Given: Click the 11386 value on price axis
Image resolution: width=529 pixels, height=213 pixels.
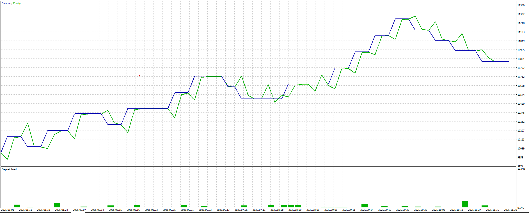Looking at the screenshot, I should pos(521,5).
